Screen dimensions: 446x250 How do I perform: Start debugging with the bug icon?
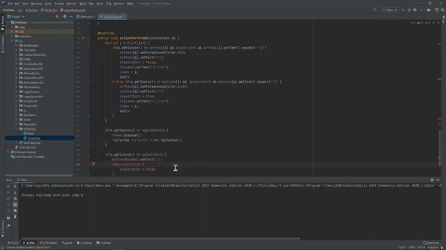point(409,10)
